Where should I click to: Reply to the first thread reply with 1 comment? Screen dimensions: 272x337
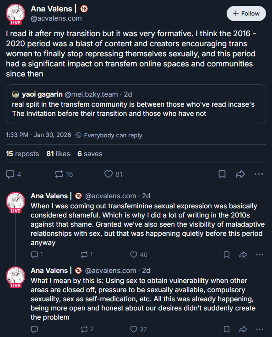[34, 255]
